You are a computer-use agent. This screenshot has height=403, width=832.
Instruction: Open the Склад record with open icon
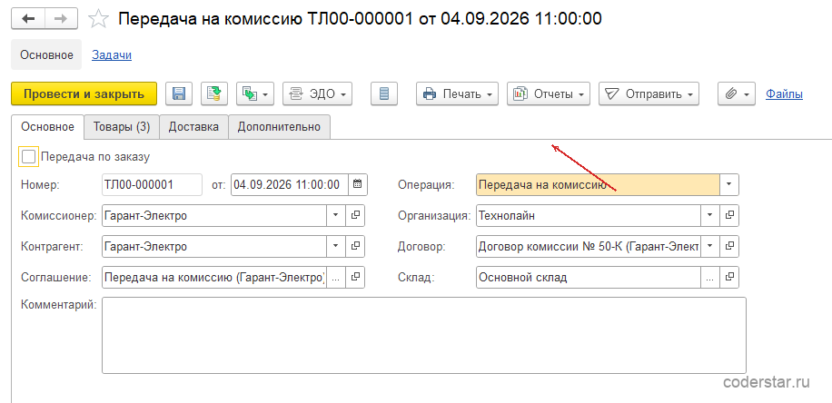(x=729, y=277)
